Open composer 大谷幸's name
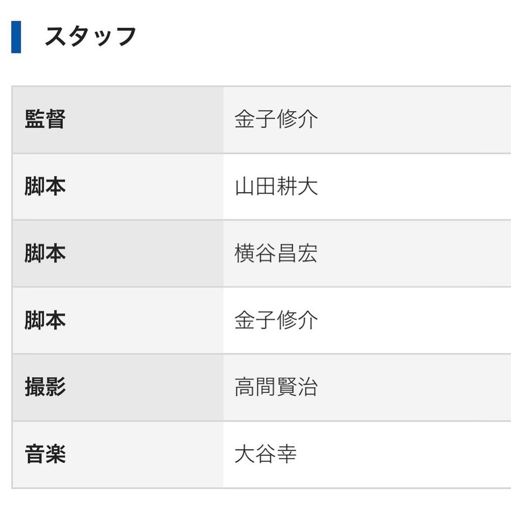 [x=265, y=455]
